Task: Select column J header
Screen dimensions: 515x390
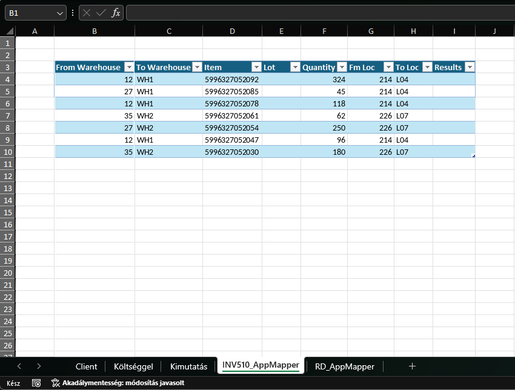Action: [x=494, y=31]
